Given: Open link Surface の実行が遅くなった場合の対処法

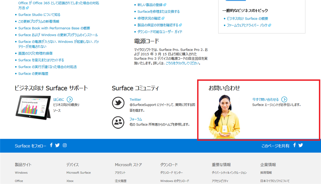Looking at the screenshot, I should coord(48,67).
